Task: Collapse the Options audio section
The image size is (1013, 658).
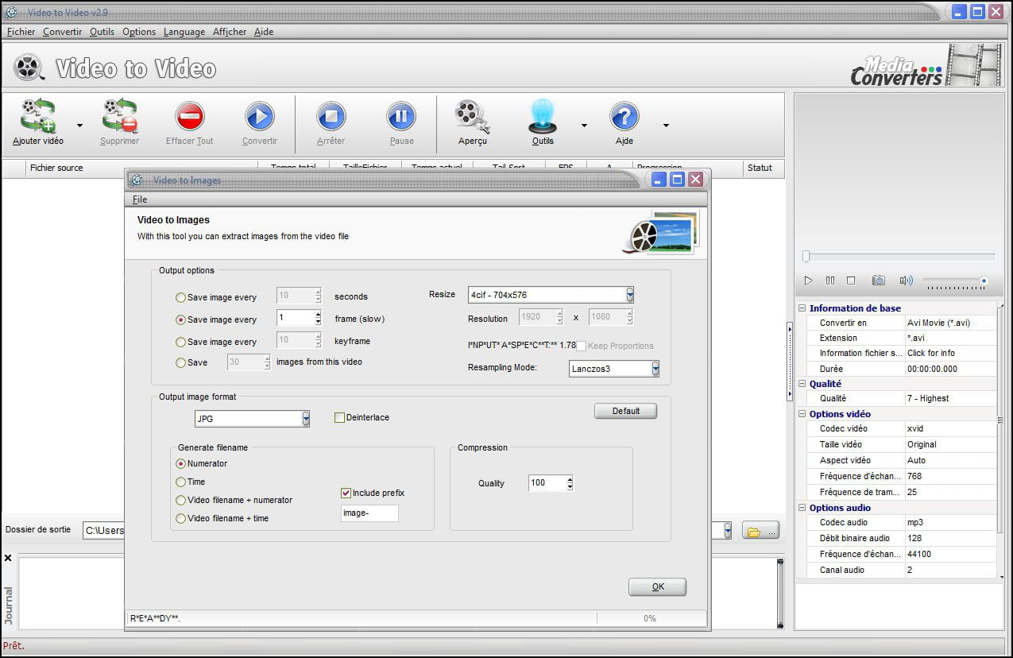Action: (802, 508)
